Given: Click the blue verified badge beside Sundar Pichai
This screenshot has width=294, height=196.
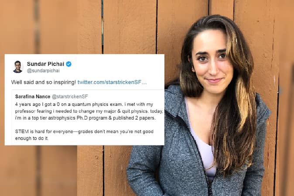Looking at the screenshot, I should coord(68,64).
